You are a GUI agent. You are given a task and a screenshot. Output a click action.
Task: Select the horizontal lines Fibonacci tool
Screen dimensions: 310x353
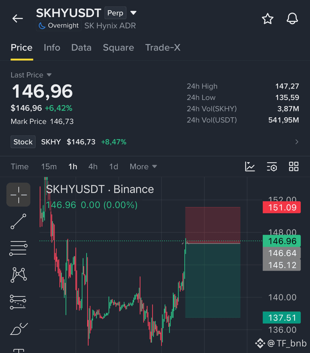[18, 248]
